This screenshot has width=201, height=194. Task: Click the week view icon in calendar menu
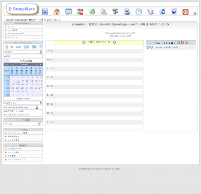click(x=26, y=47)
